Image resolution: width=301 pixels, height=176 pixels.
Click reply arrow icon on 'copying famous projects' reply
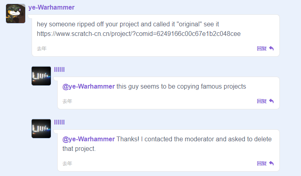tap(271, 101)
